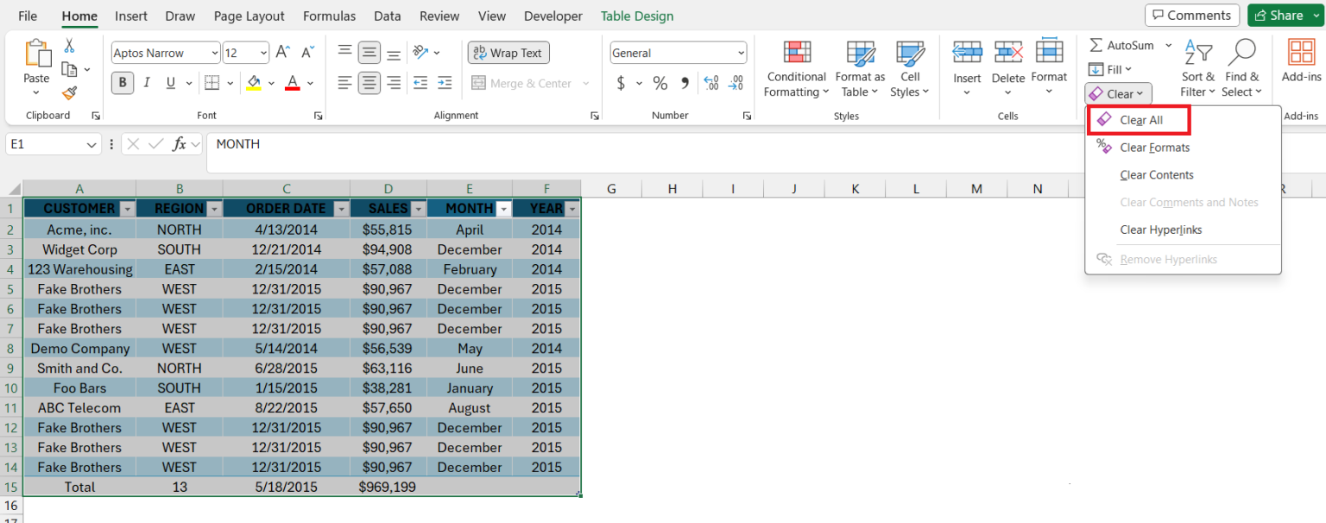Switch to the Table Design tab
This screenshot has height=523, width=1326.
pos(639,16)
